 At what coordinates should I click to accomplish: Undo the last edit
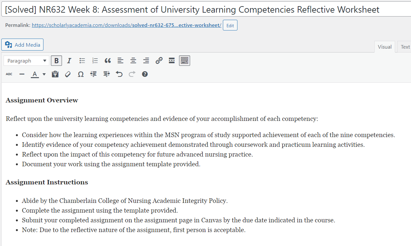119,74
